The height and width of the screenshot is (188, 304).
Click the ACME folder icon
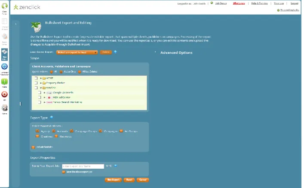(x=44, y=78)
